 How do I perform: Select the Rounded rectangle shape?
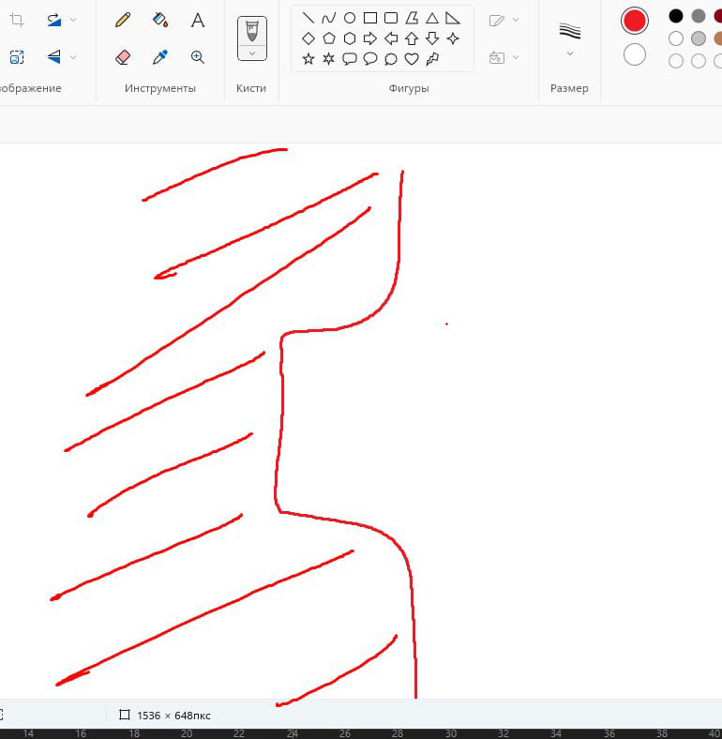click(x=391, y=18)
